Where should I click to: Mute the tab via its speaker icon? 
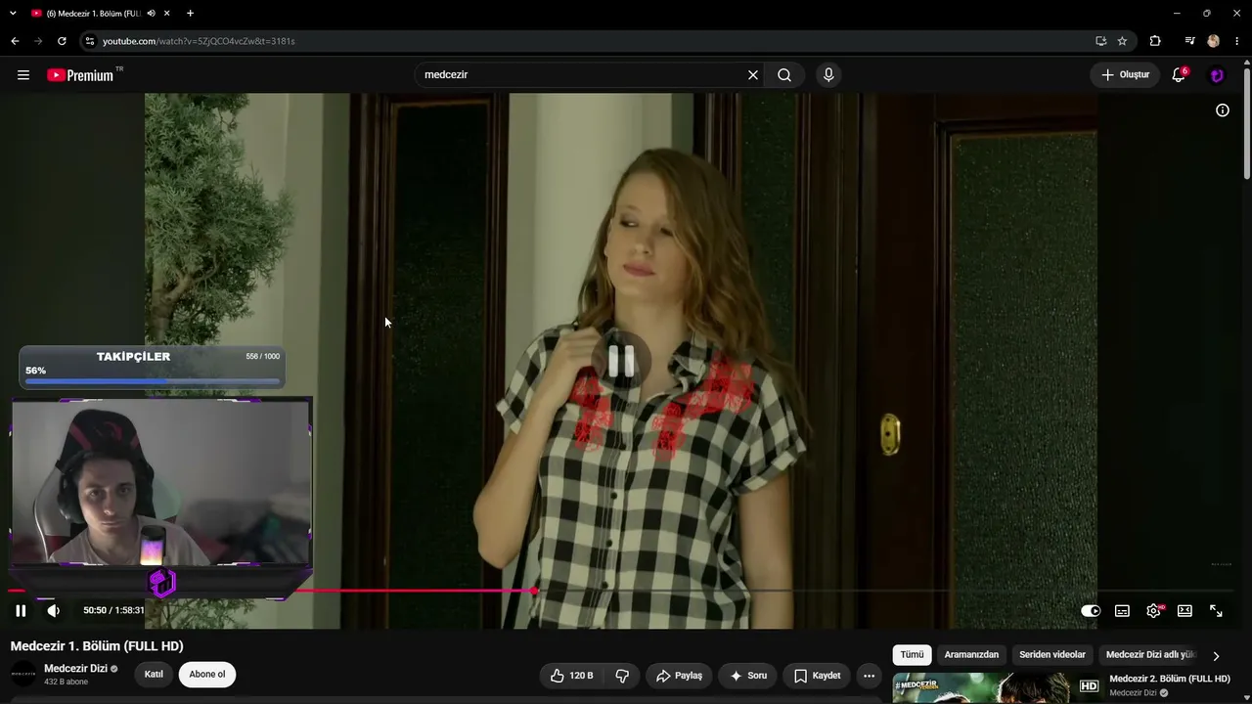(x=152, y=14)
